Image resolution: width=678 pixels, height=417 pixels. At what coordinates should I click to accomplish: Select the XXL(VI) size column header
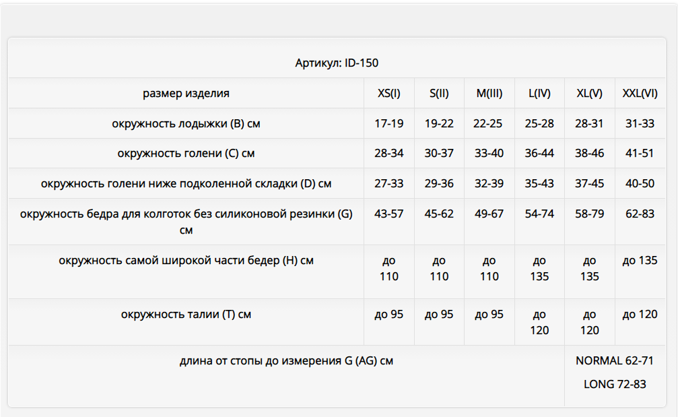coord(640,94)
